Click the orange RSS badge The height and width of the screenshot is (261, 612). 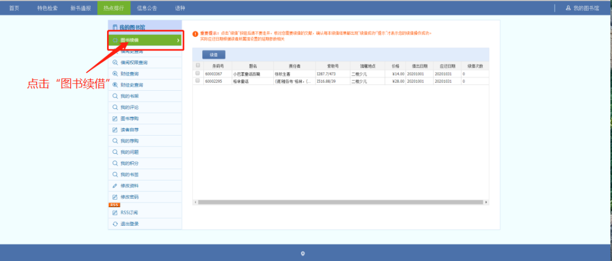pos(114,205)
